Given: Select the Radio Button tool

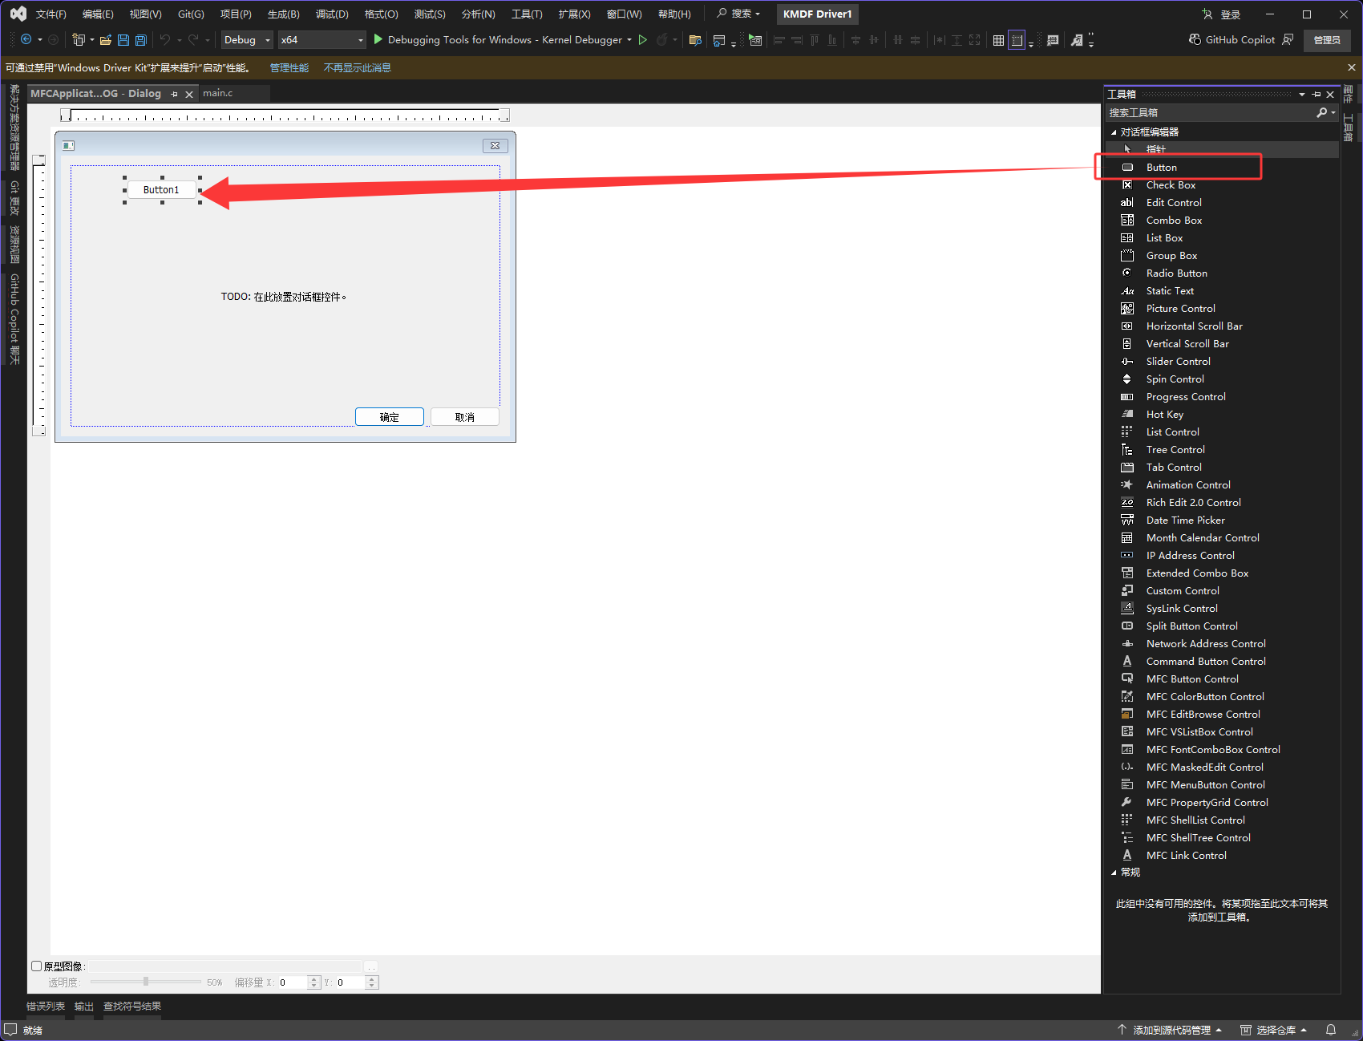Looking at the screenshot, I should click(1222, 273).
